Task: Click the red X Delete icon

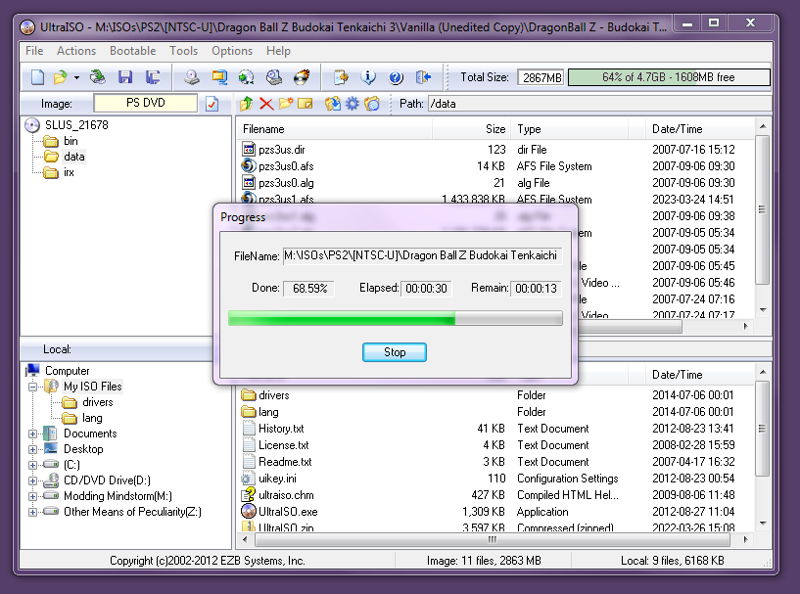Action: coord(265,104)
